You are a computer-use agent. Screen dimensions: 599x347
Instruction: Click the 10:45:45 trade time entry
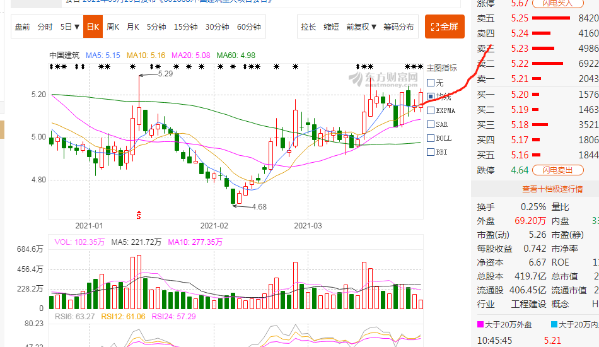pos(494,341)
